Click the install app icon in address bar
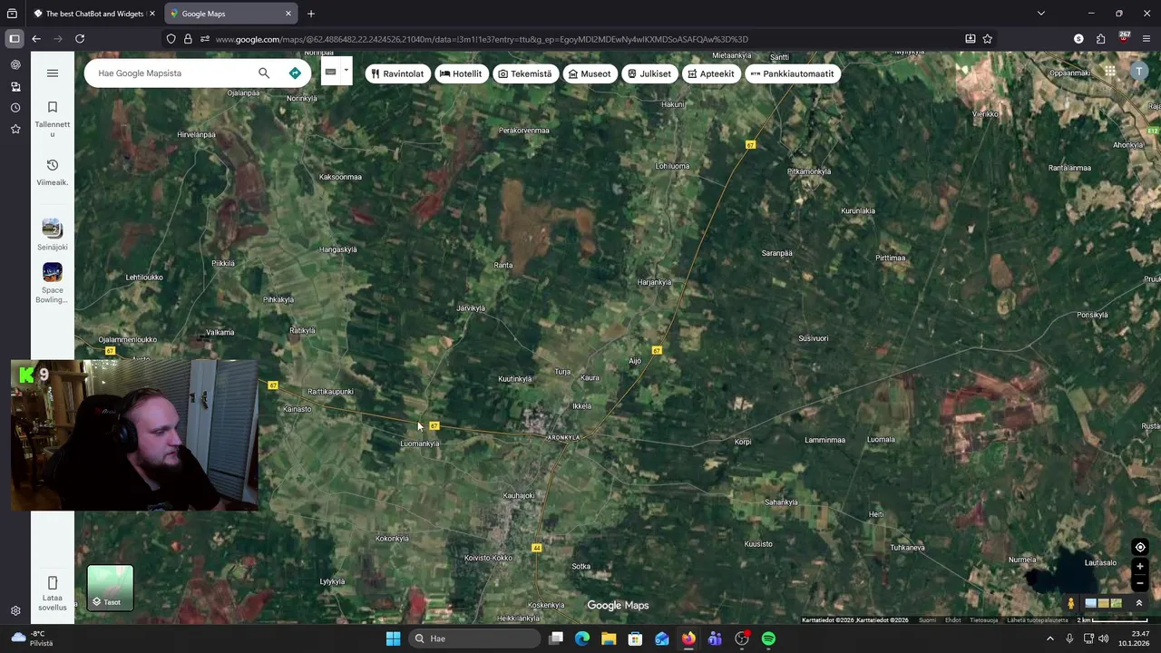 coord(971,39)
